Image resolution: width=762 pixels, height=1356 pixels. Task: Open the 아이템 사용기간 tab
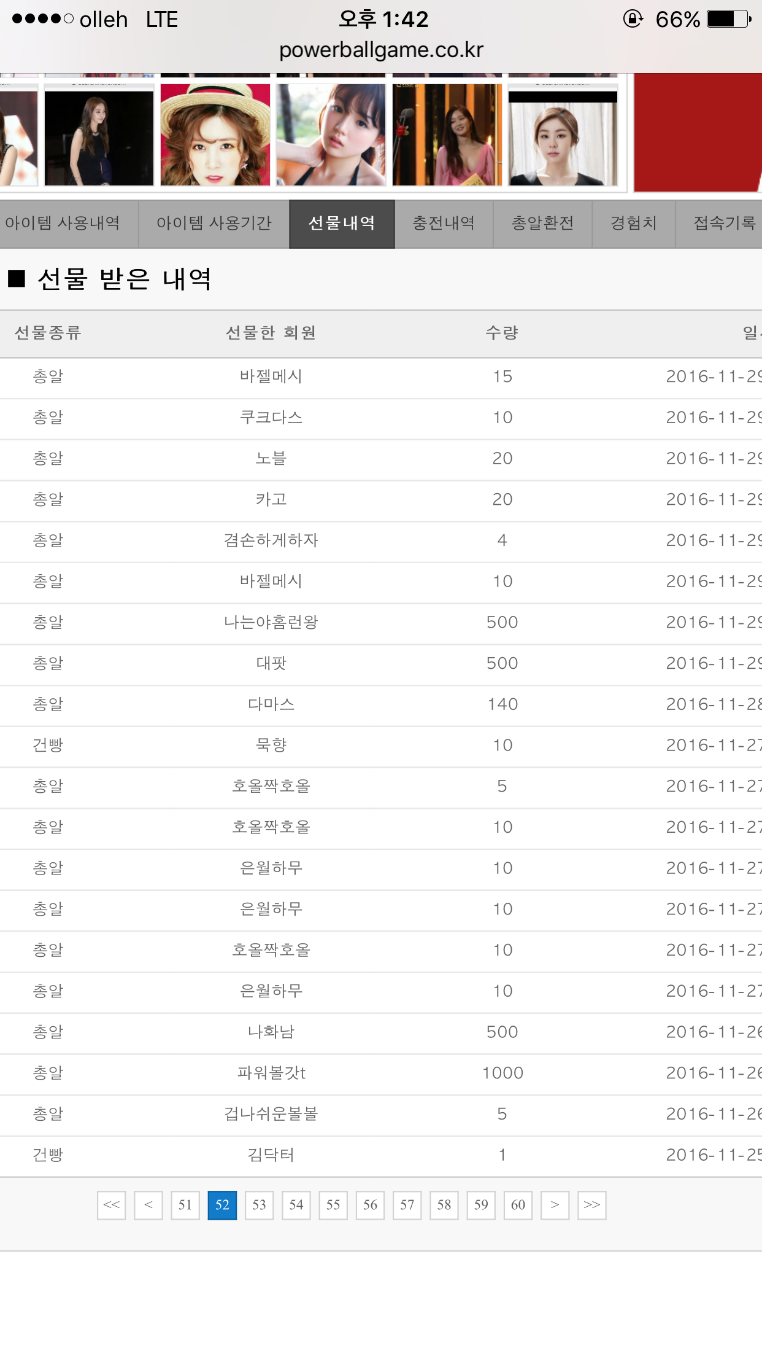pyautogui.click(x=214, y=224)
